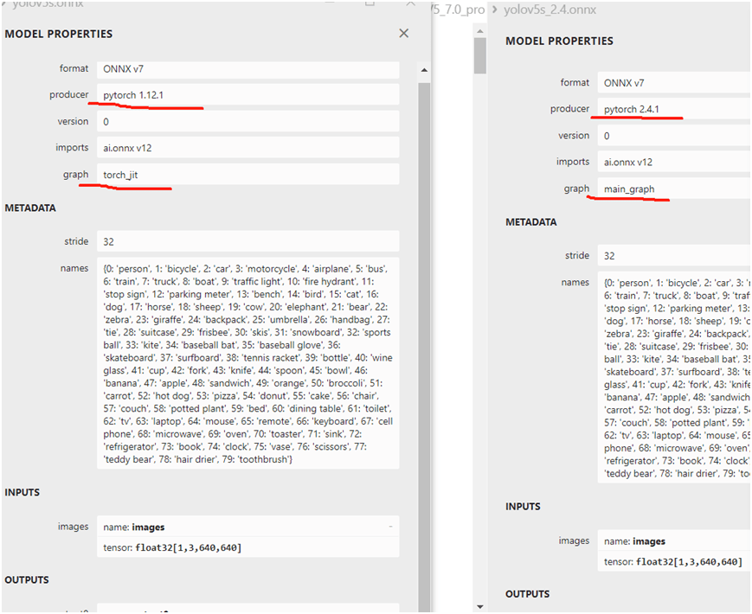Click the left panel's stride value 32
Viewport: 752px width, 614px height.
[247, 241]
